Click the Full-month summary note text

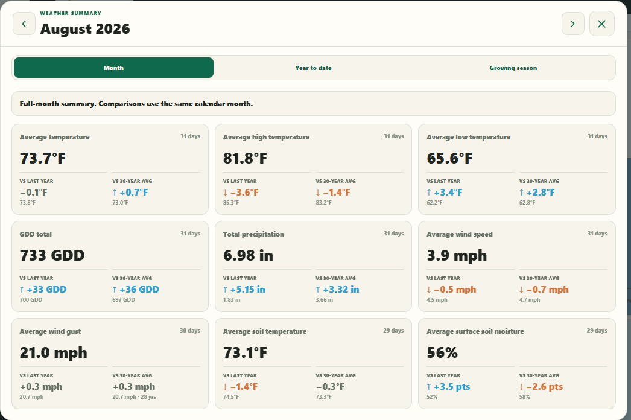pos(136,103)
